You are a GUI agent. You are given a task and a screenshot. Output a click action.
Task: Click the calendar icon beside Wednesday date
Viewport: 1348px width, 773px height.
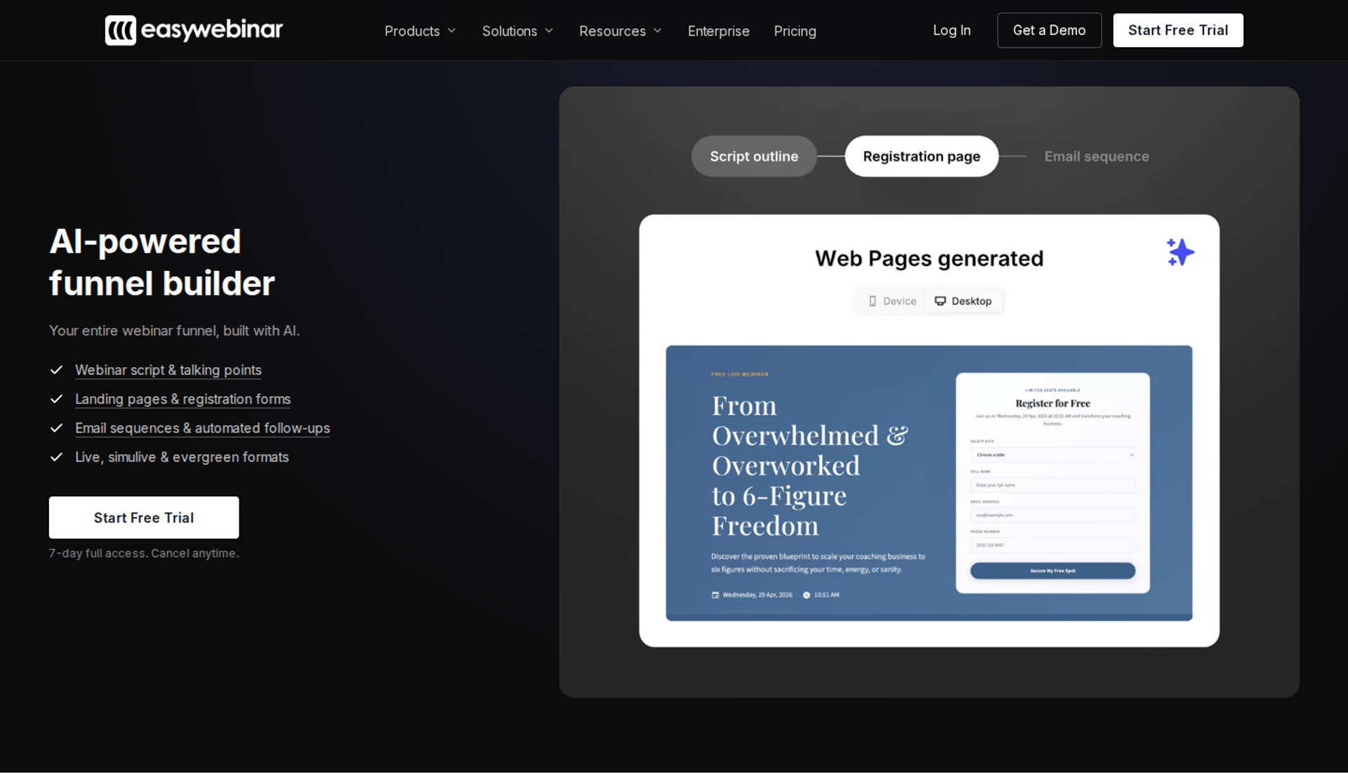(x=715, y=595)
